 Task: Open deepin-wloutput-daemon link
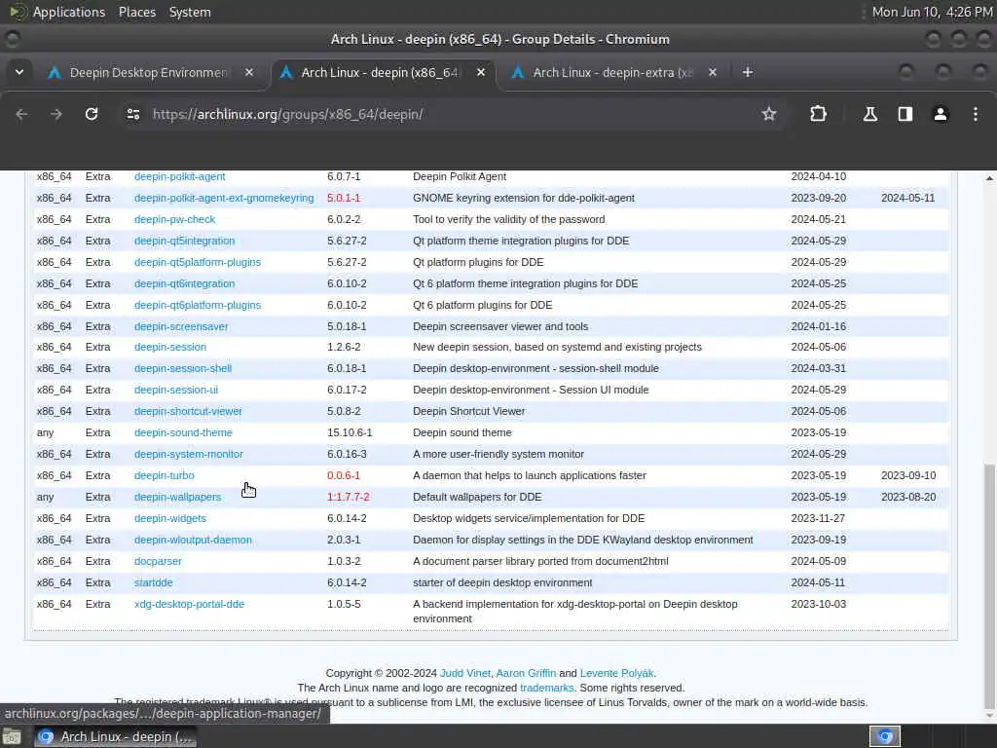pos(193,540)
